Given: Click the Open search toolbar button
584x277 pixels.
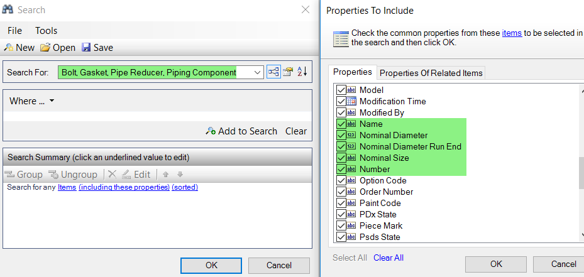Looking at the screenshot, I should pos(58,48).
